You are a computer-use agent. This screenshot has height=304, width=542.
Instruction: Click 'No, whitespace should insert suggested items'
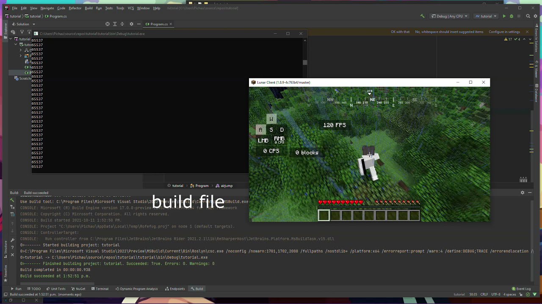point(449,32)
